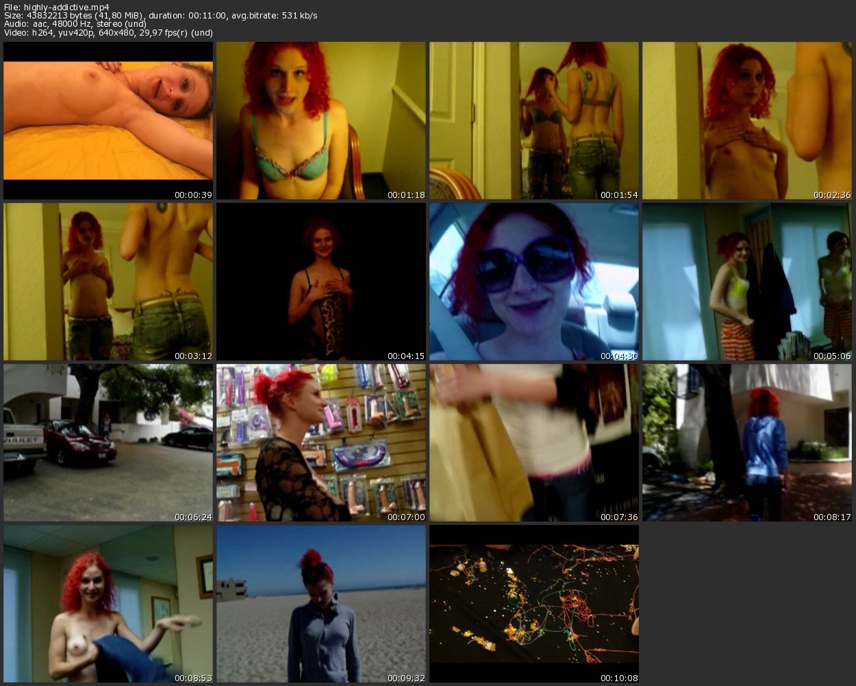Click the dark frame at 00:04:15
The image size is (856, 686).
click(x=321, y=282)
